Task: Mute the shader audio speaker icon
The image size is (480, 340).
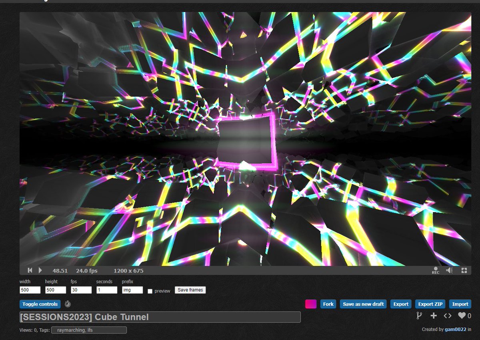Action: [x=449, y=270]
